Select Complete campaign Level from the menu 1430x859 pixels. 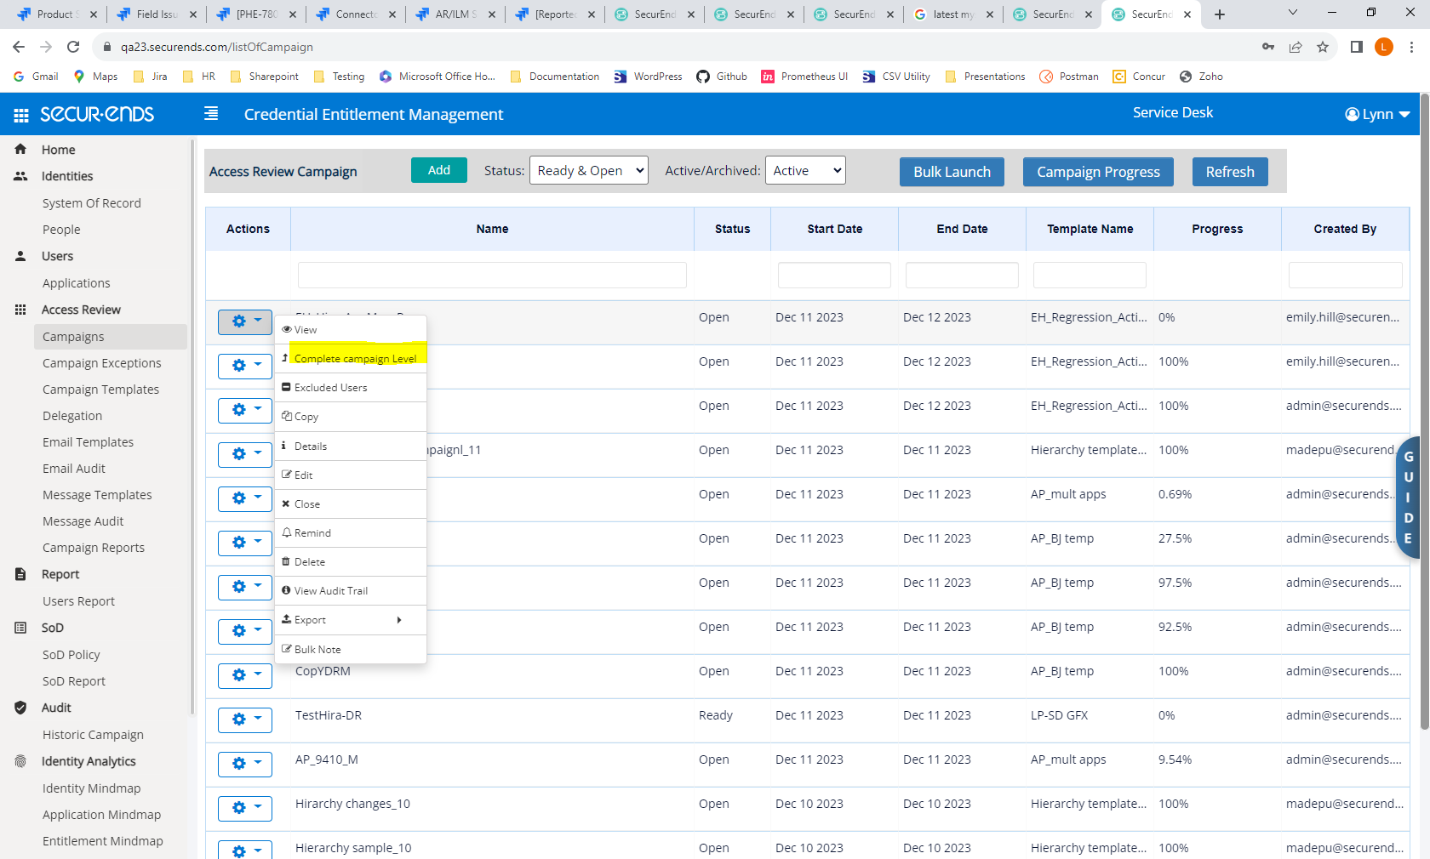356,358
